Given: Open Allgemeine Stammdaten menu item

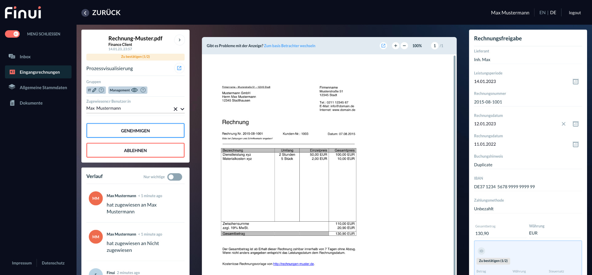Looking at the screenshot, I should coord(43,88).
